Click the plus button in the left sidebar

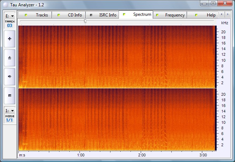click(x=9, y=39)
